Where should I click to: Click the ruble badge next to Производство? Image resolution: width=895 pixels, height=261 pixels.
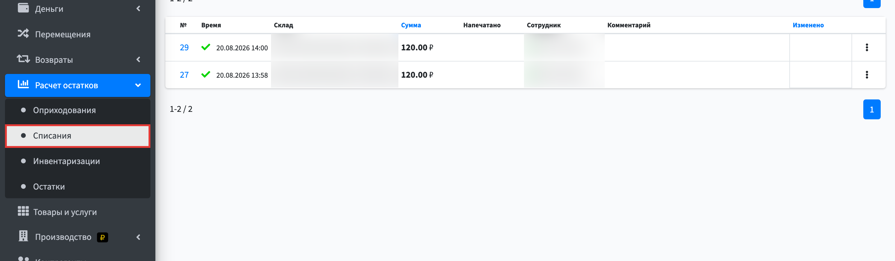103,237
